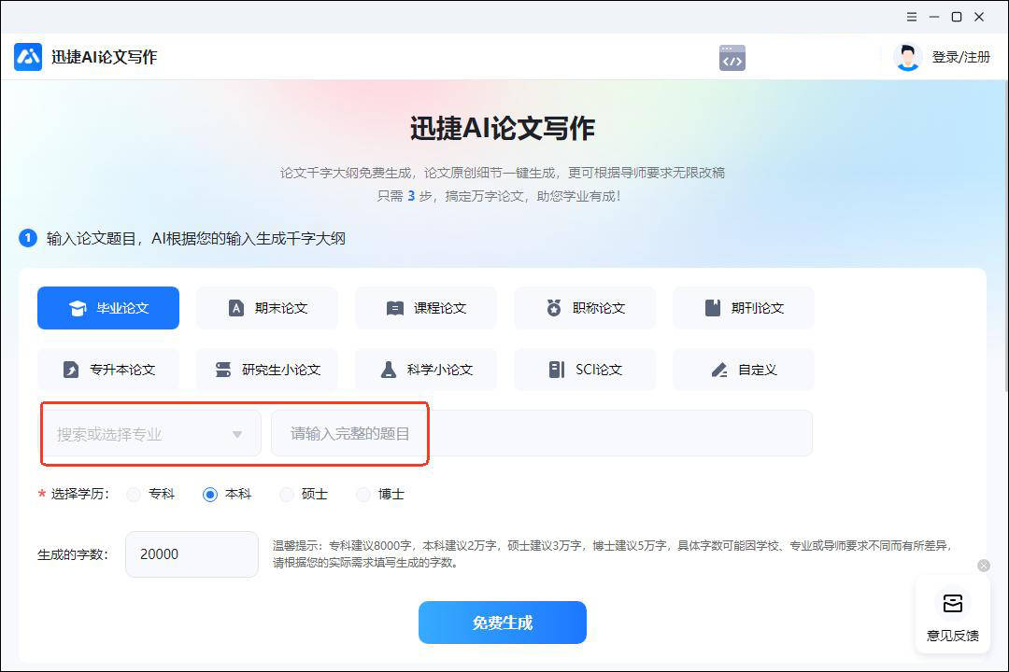Open 登录/注册 login link
Screen dimensions: 1009x672
click(960, 57)
